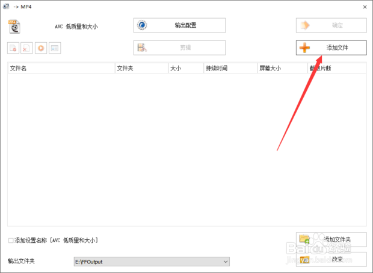373x273 pixels.
Task: Open the media file info icon
Action: 55,48
